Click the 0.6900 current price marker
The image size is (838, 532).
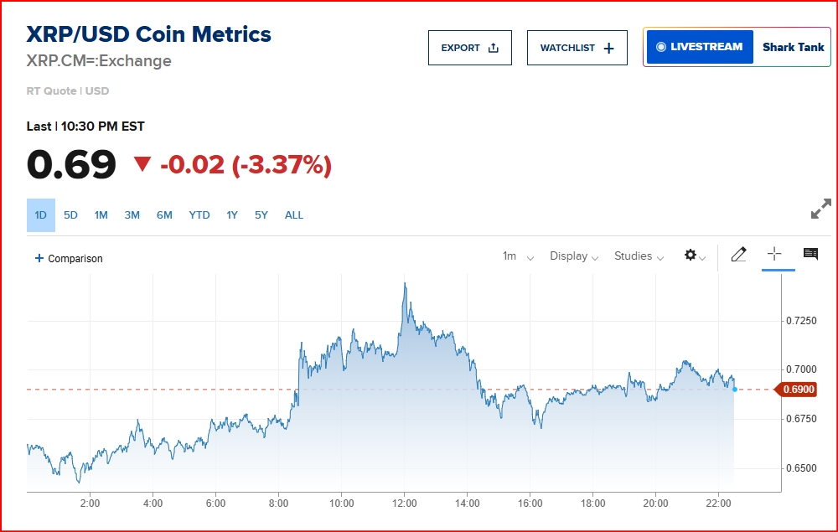point(796,390)
